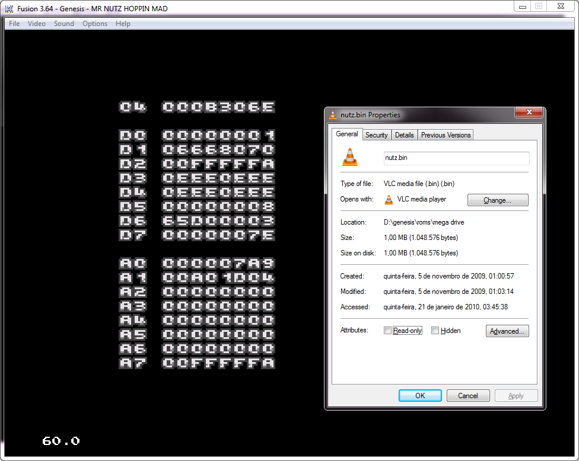Open the Video menu in Fusion
Image resolution: width=579 pixels, height=461 pixels.
click(x=37, y=24)
